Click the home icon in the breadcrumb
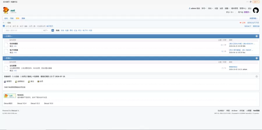This screenshot has height=130, width=262. [3, 23]
